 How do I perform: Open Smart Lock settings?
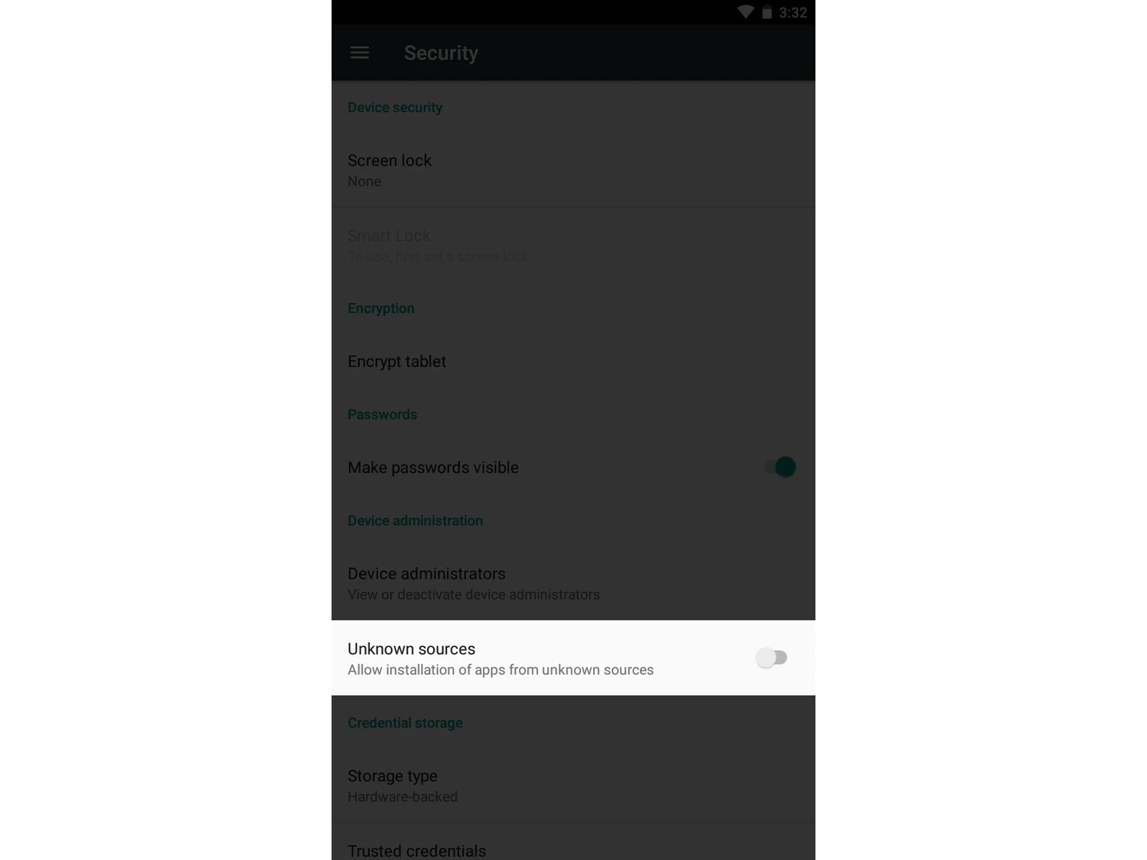(572, 245)
